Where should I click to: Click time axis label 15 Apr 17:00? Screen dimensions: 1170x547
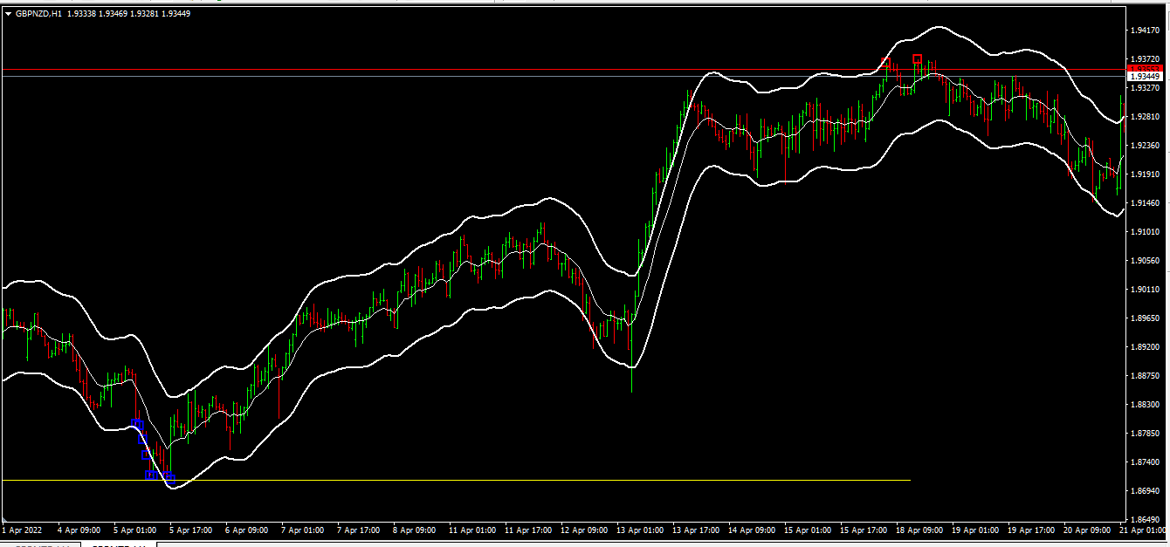pos(864,530)
